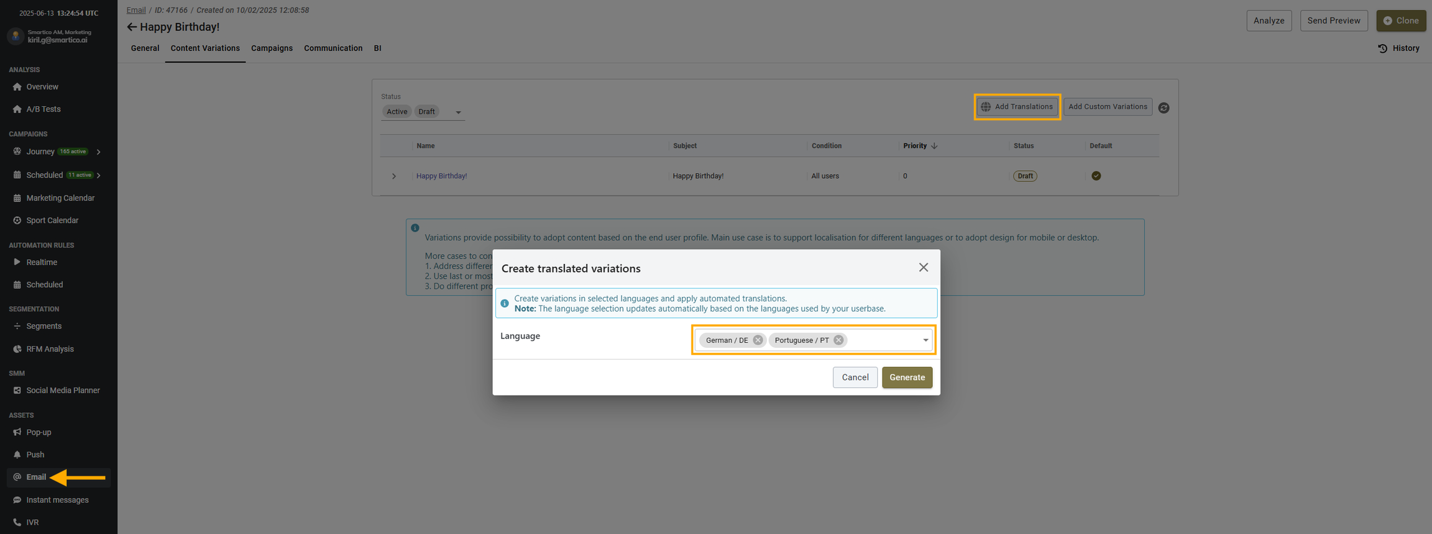Viewport: 1432px width, 534px height.
Task: Click the refresh icon next to Add Custom Variations
Action: (1163, 107)
